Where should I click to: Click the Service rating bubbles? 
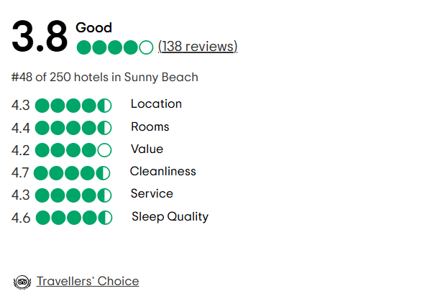pyautogui.click(x=73, y=195)
